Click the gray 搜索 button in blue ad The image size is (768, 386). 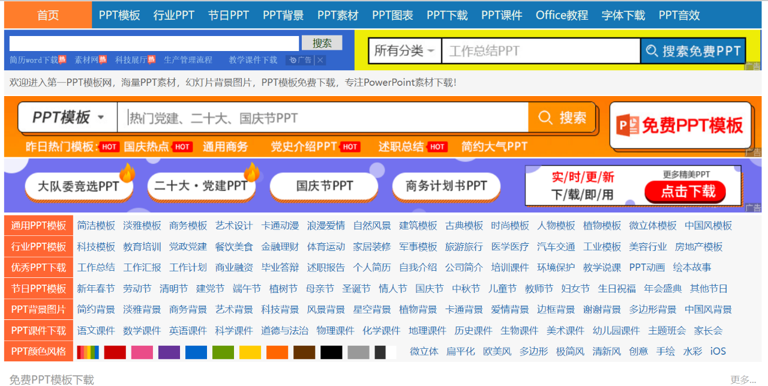322,43
